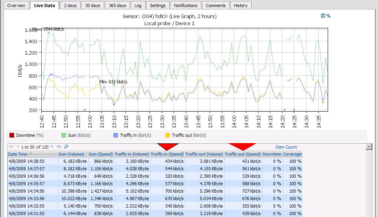Toggle Traffic in blue legend swatch
Image resolution: width=378 pixels, height=217 pixels.
115,136
